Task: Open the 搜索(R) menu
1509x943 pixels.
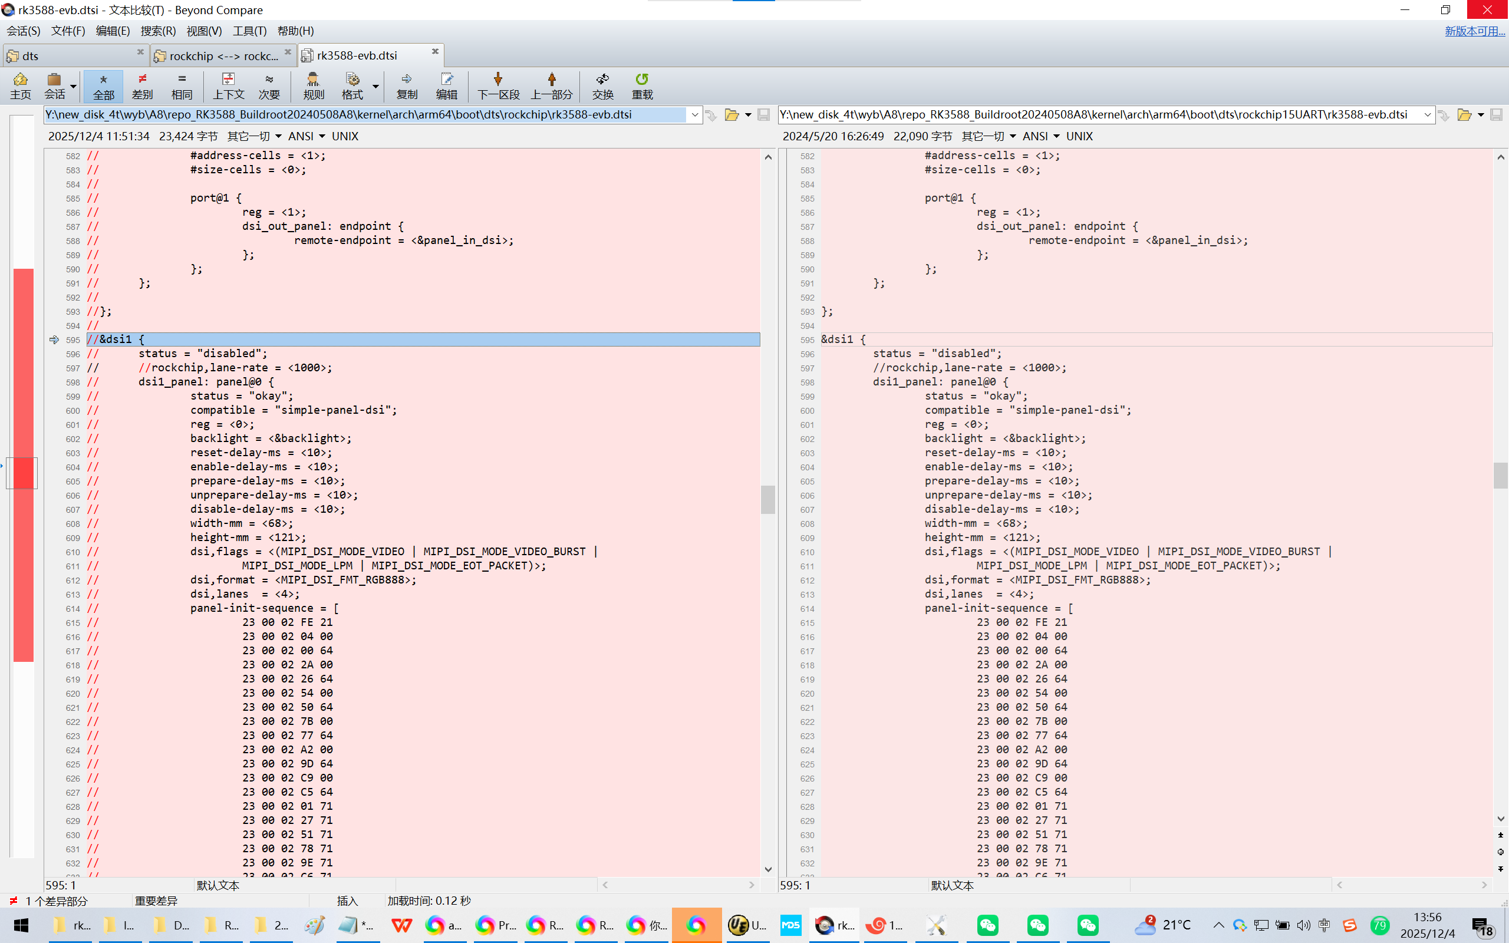Action: [x=158, y=31]
